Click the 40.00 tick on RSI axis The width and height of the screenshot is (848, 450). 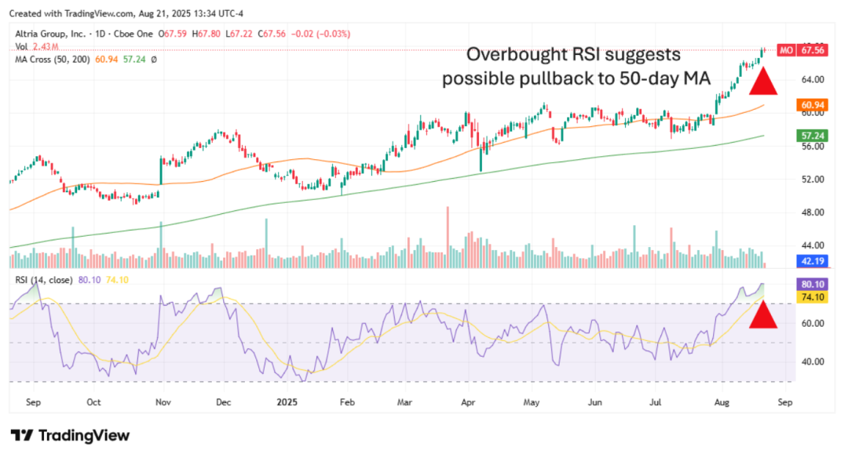[x=813, y=361]
